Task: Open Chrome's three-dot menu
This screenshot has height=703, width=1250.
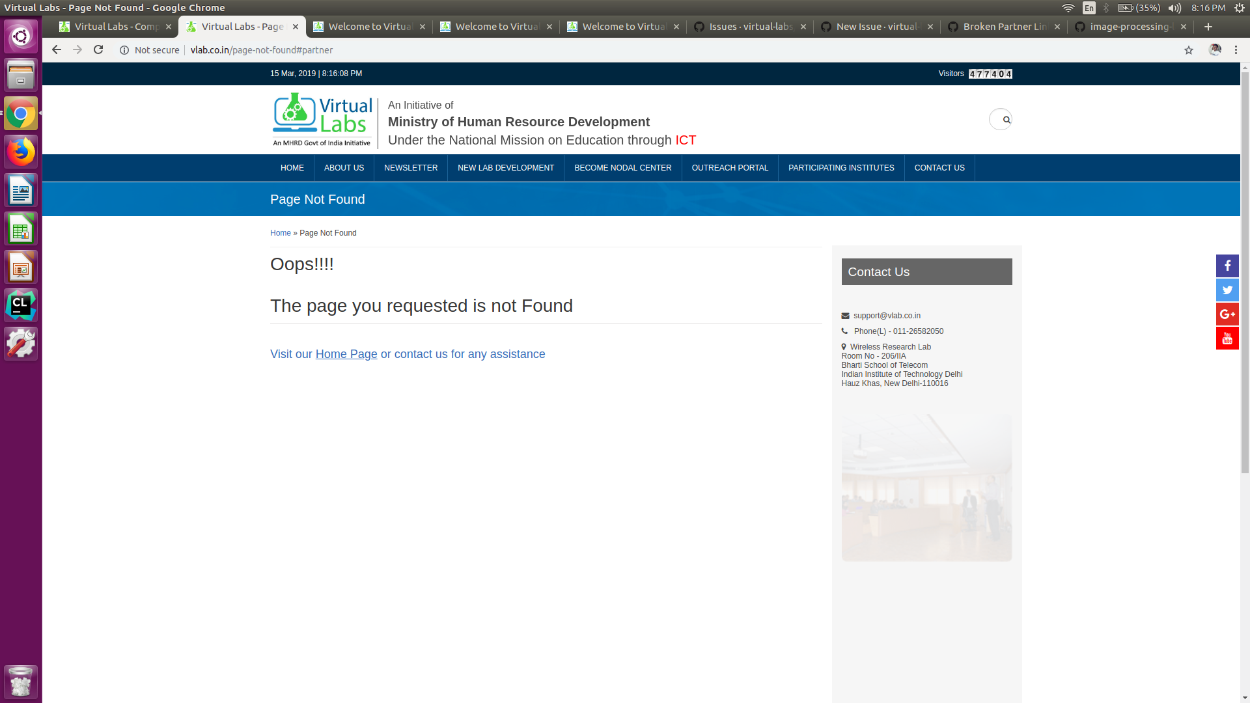Action: click(1236, 49)
